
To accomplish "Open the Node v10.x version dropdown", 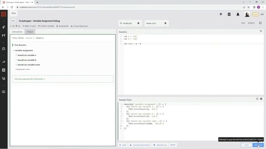I will point(157,23).
